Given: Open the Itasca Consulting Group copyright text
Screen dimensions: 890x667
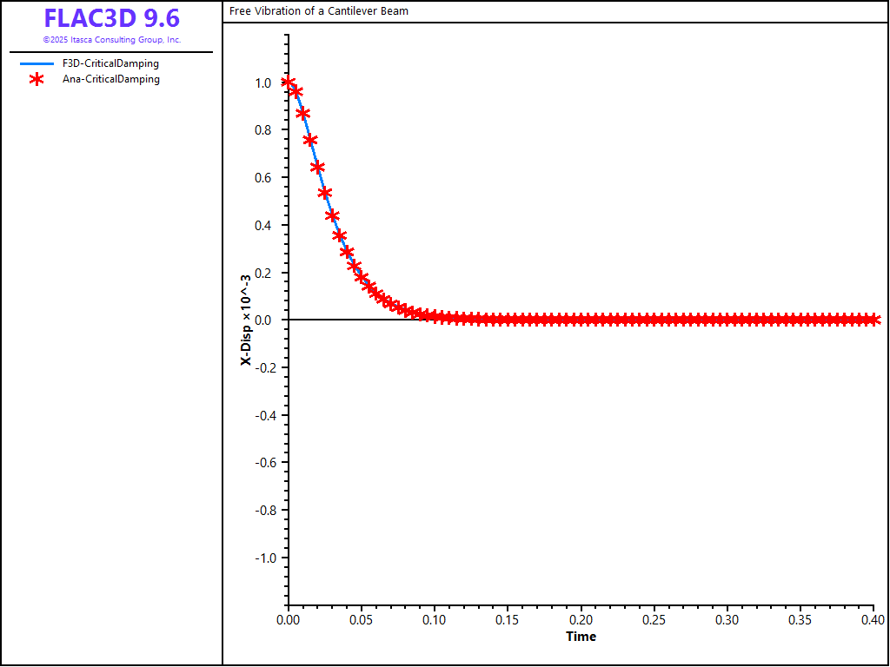Looking at the screenshot, I should [111, 40].
